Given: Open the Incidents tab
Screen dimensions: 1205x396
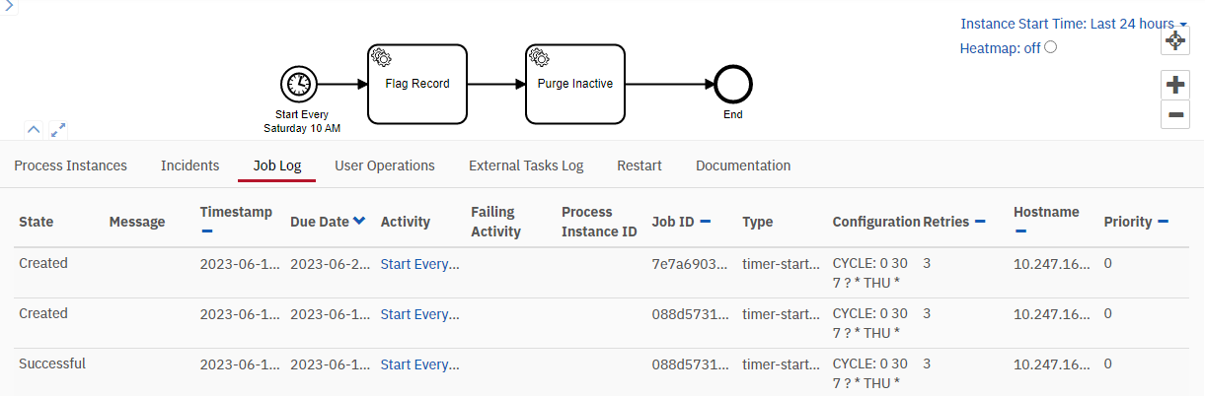Looking at the screenshot, I should 190,165.
